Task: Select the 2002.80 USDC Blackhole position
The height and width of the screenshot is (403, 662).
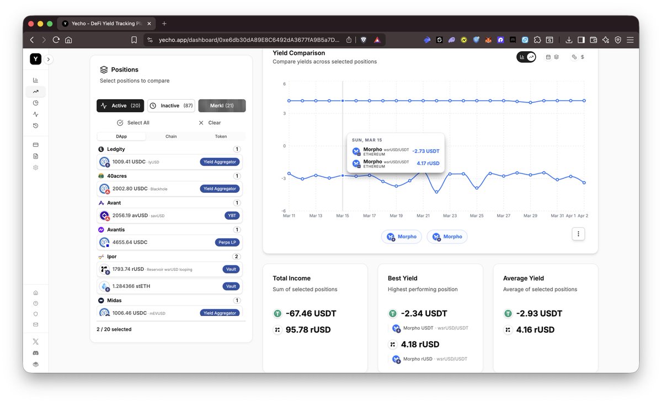Action: pyautogui.click(x=169, y=189)
